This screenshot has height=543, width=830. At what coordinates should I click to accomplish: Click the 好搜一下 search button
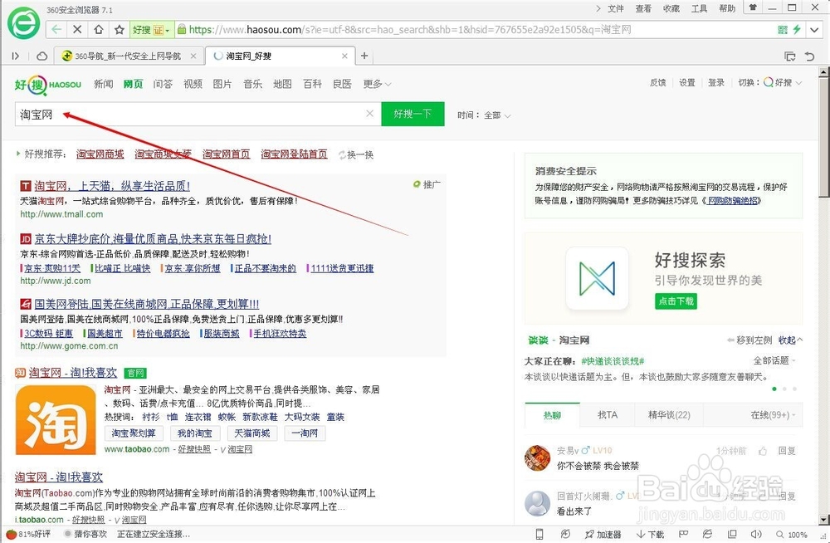click(x=413, y=114)
